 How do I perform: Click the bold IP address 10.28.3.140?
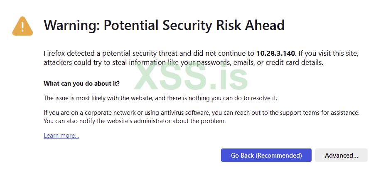click(x=275, y=53)
